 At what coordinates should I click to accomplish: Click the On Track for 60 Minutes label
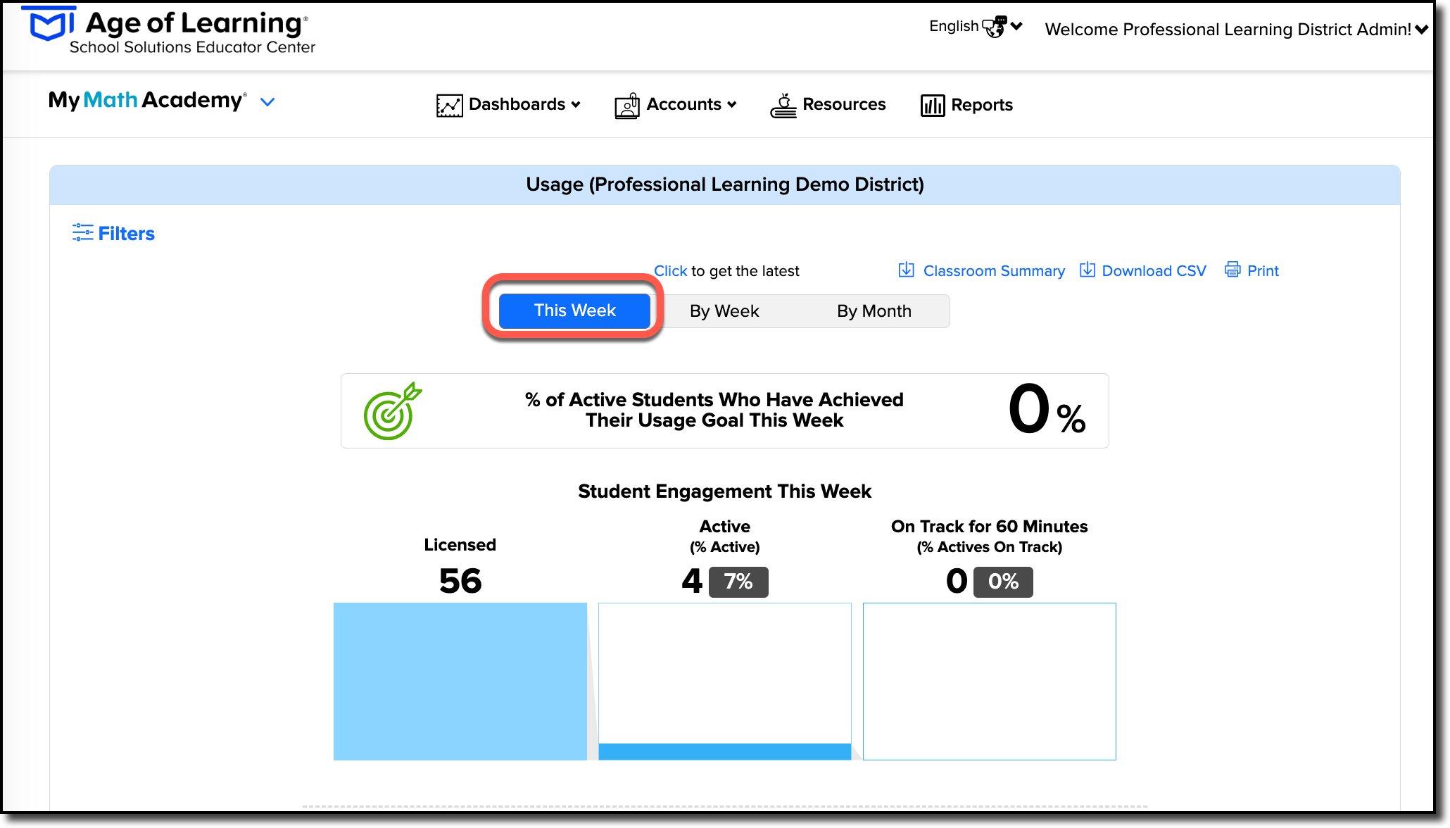point(989,527)
